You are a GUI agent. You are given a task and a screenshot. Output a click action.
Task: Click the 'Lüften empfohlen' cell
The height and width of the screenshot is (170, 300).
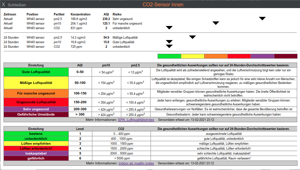pos(36,144)
